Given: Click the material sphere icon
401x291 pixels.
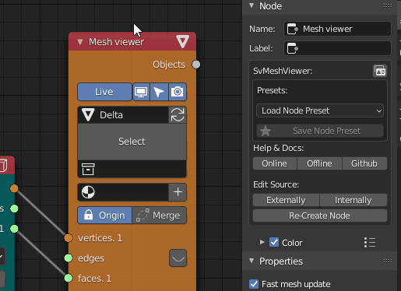Looking at the screenshot, I should tap(88, 192).
